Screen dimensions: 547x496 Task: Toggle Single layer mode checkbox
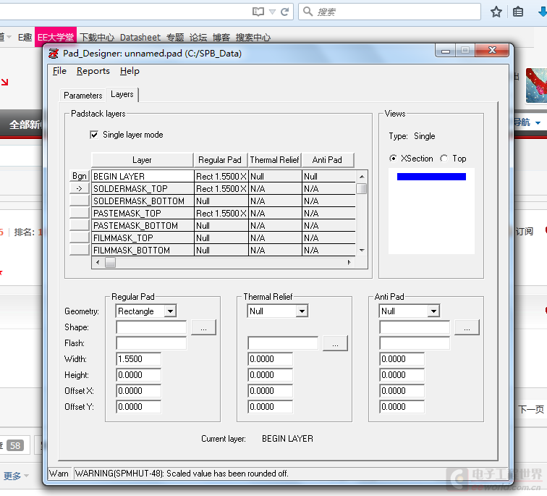(94, 135)
